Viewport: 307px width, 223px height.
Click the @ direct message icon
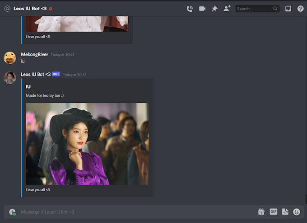click(x=7, y=9)
